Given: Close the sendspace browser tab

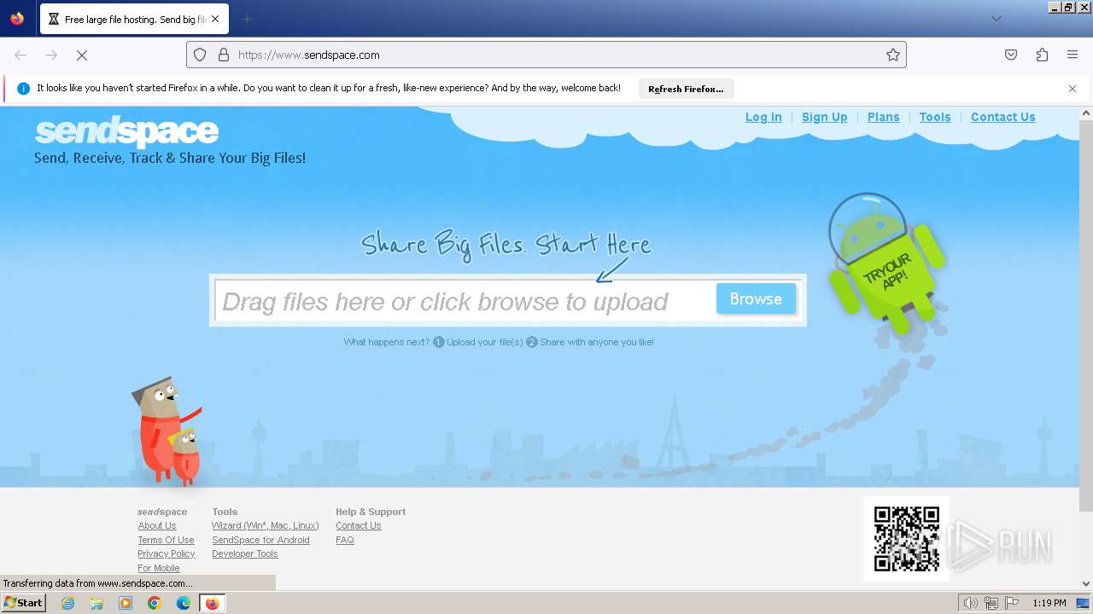Looking at the screenshot, I should 214,19.
